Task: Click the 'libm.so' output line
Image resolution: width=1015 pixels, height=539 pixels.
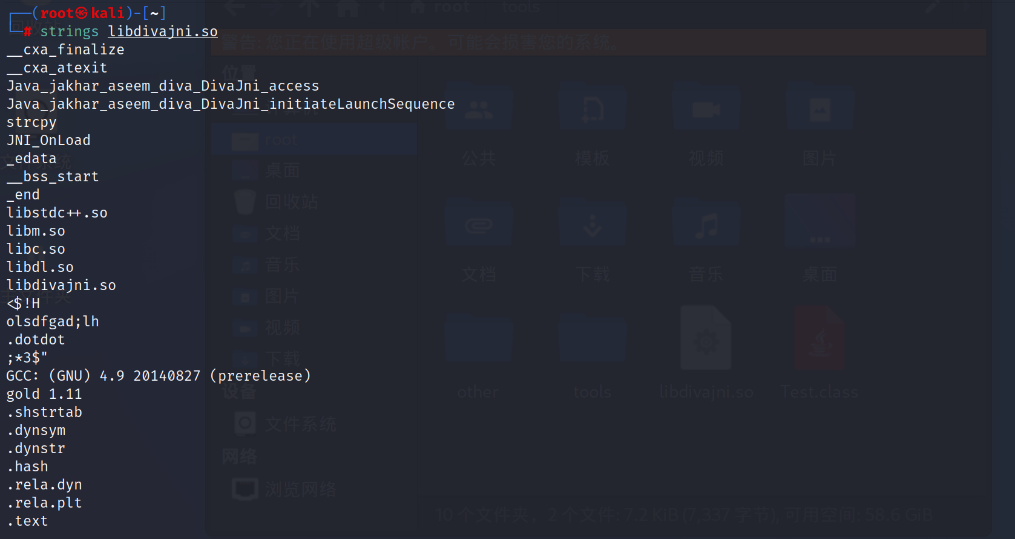Action: 36,231
